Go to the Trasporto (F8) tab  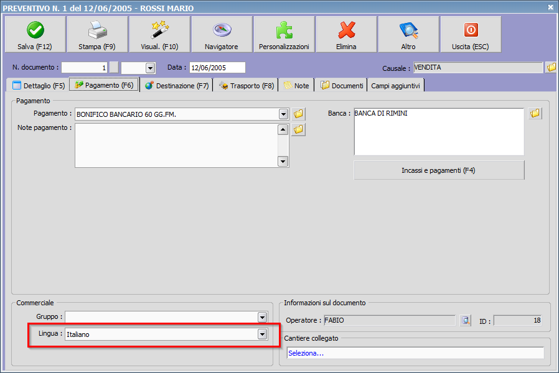(247, 85)
